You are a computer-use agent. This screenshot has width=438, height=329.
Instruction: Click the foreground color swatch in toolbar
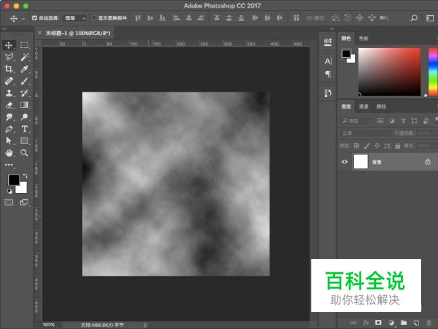point(13,179)
